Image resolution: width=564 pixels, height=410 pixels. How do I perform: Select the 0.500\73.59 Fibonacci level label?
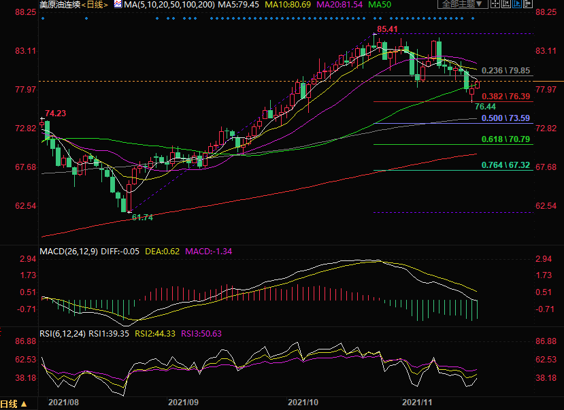click(505, 118)
